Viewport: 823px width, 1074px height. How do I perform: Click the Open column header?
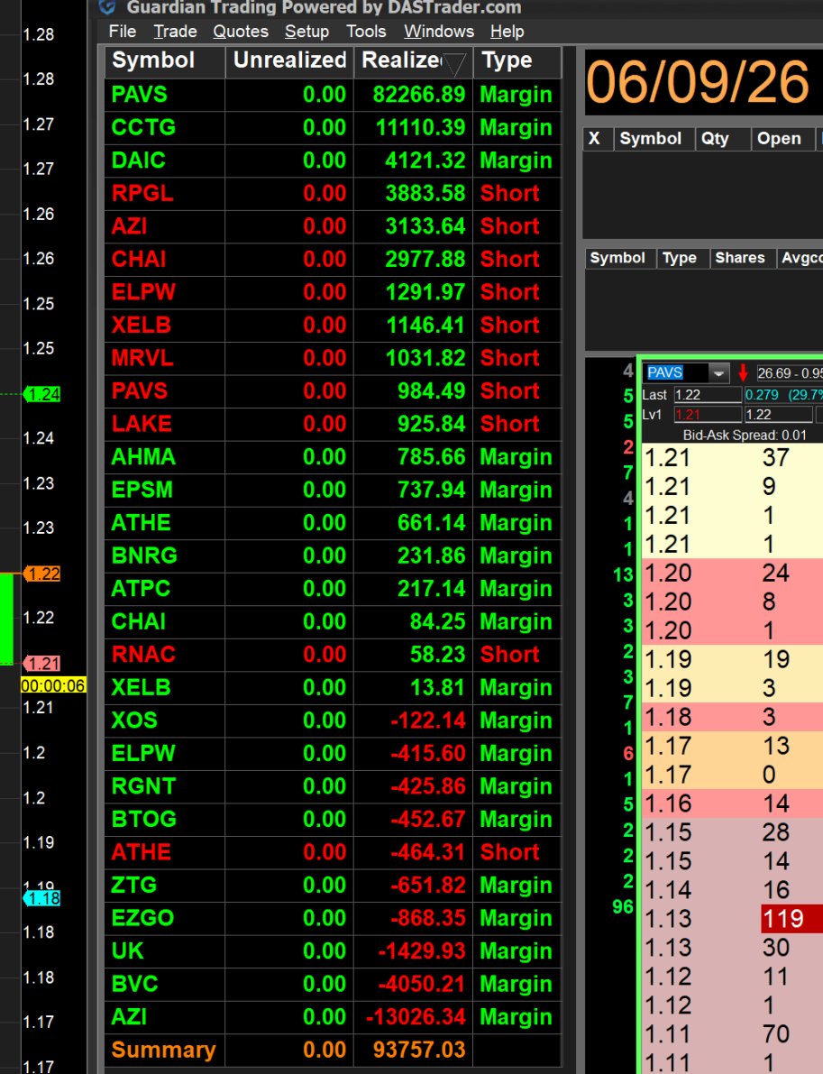(783, 139)
